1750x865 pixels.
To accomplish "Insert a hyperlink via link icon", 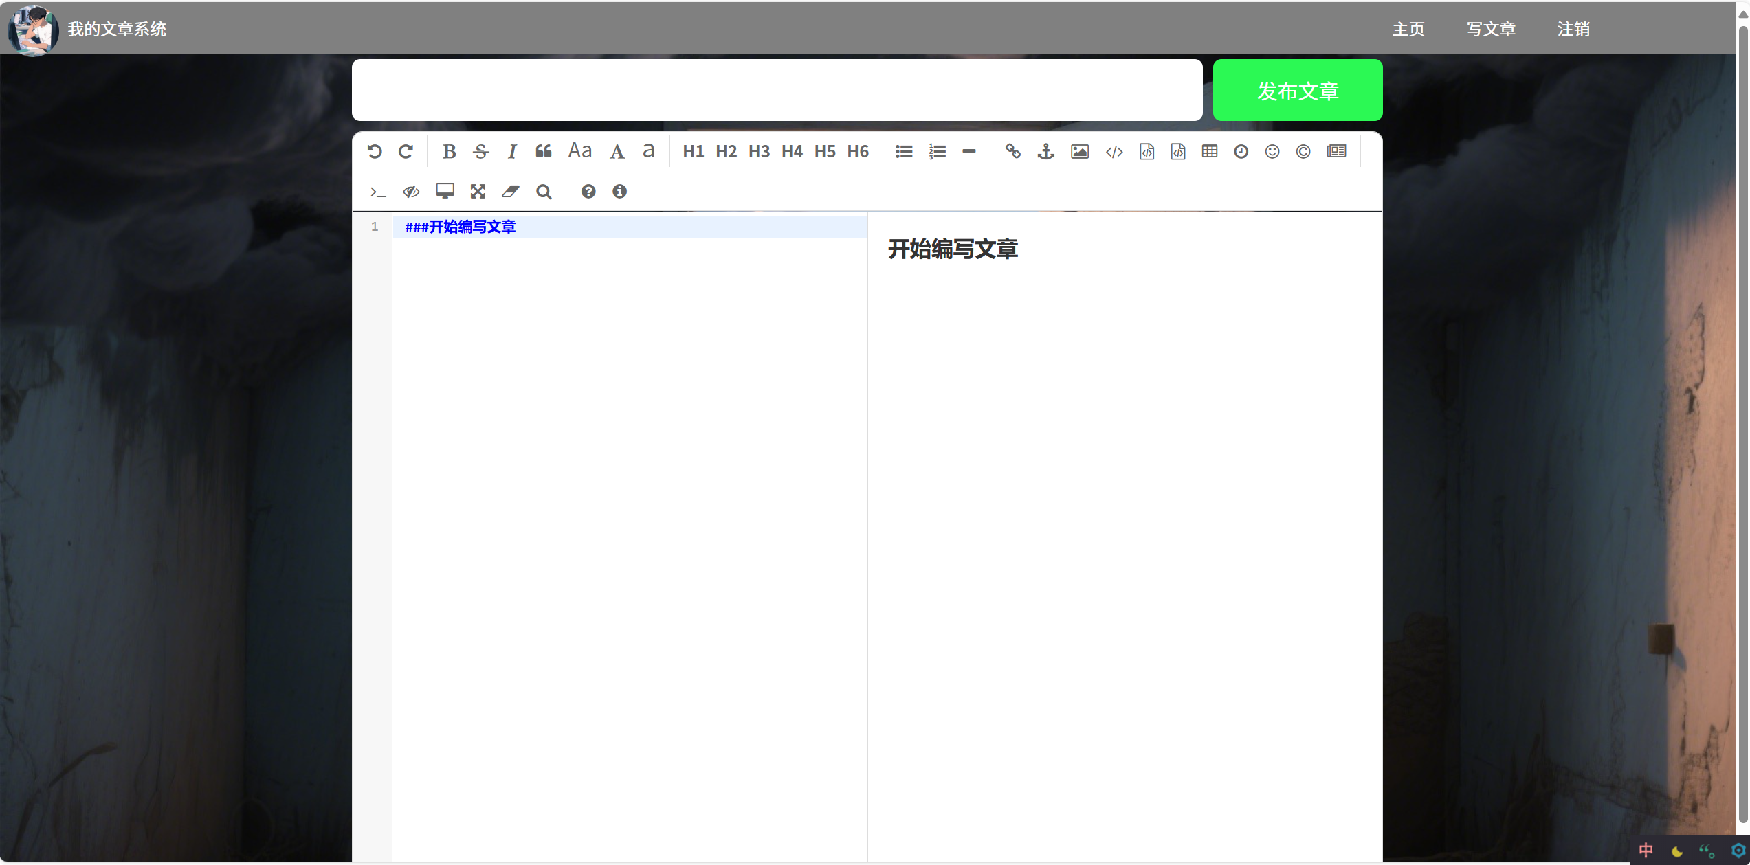I will pos(1012,151).
